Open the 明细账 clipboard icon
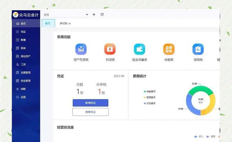Image resolution: width=232 pixels, height=142 pixels. click(198, 49)
